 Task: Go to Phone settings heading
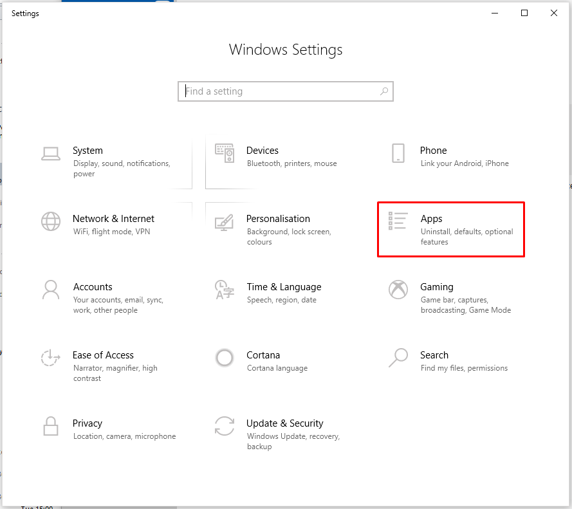coord(434,151)
